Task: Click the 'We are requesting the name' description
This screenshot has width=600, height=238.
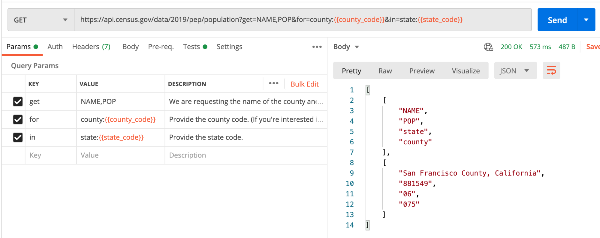Action: pyautogui.click(x=246, y=102)
